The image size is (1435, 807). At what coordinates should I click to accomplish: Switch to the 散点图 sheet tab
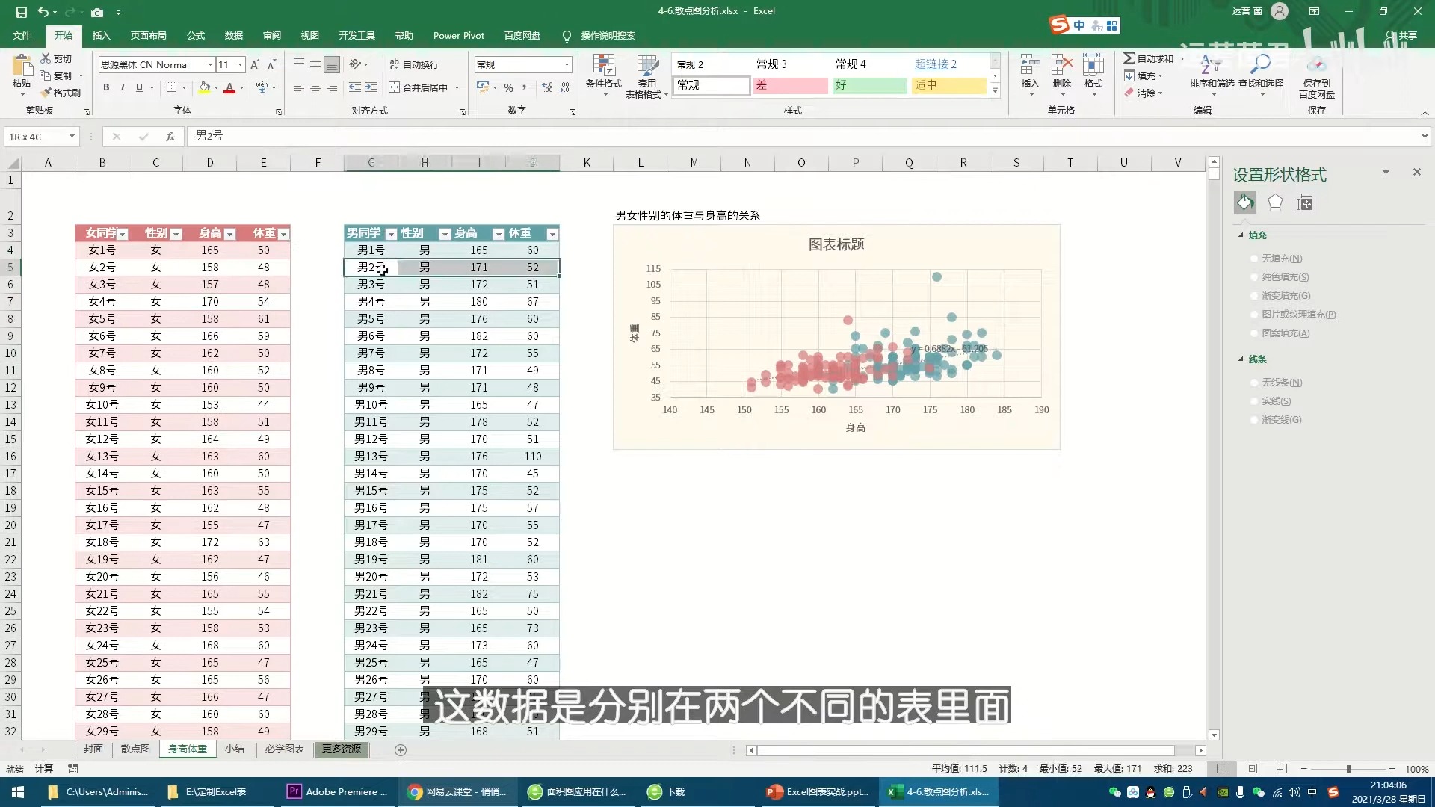coord(135,749)
